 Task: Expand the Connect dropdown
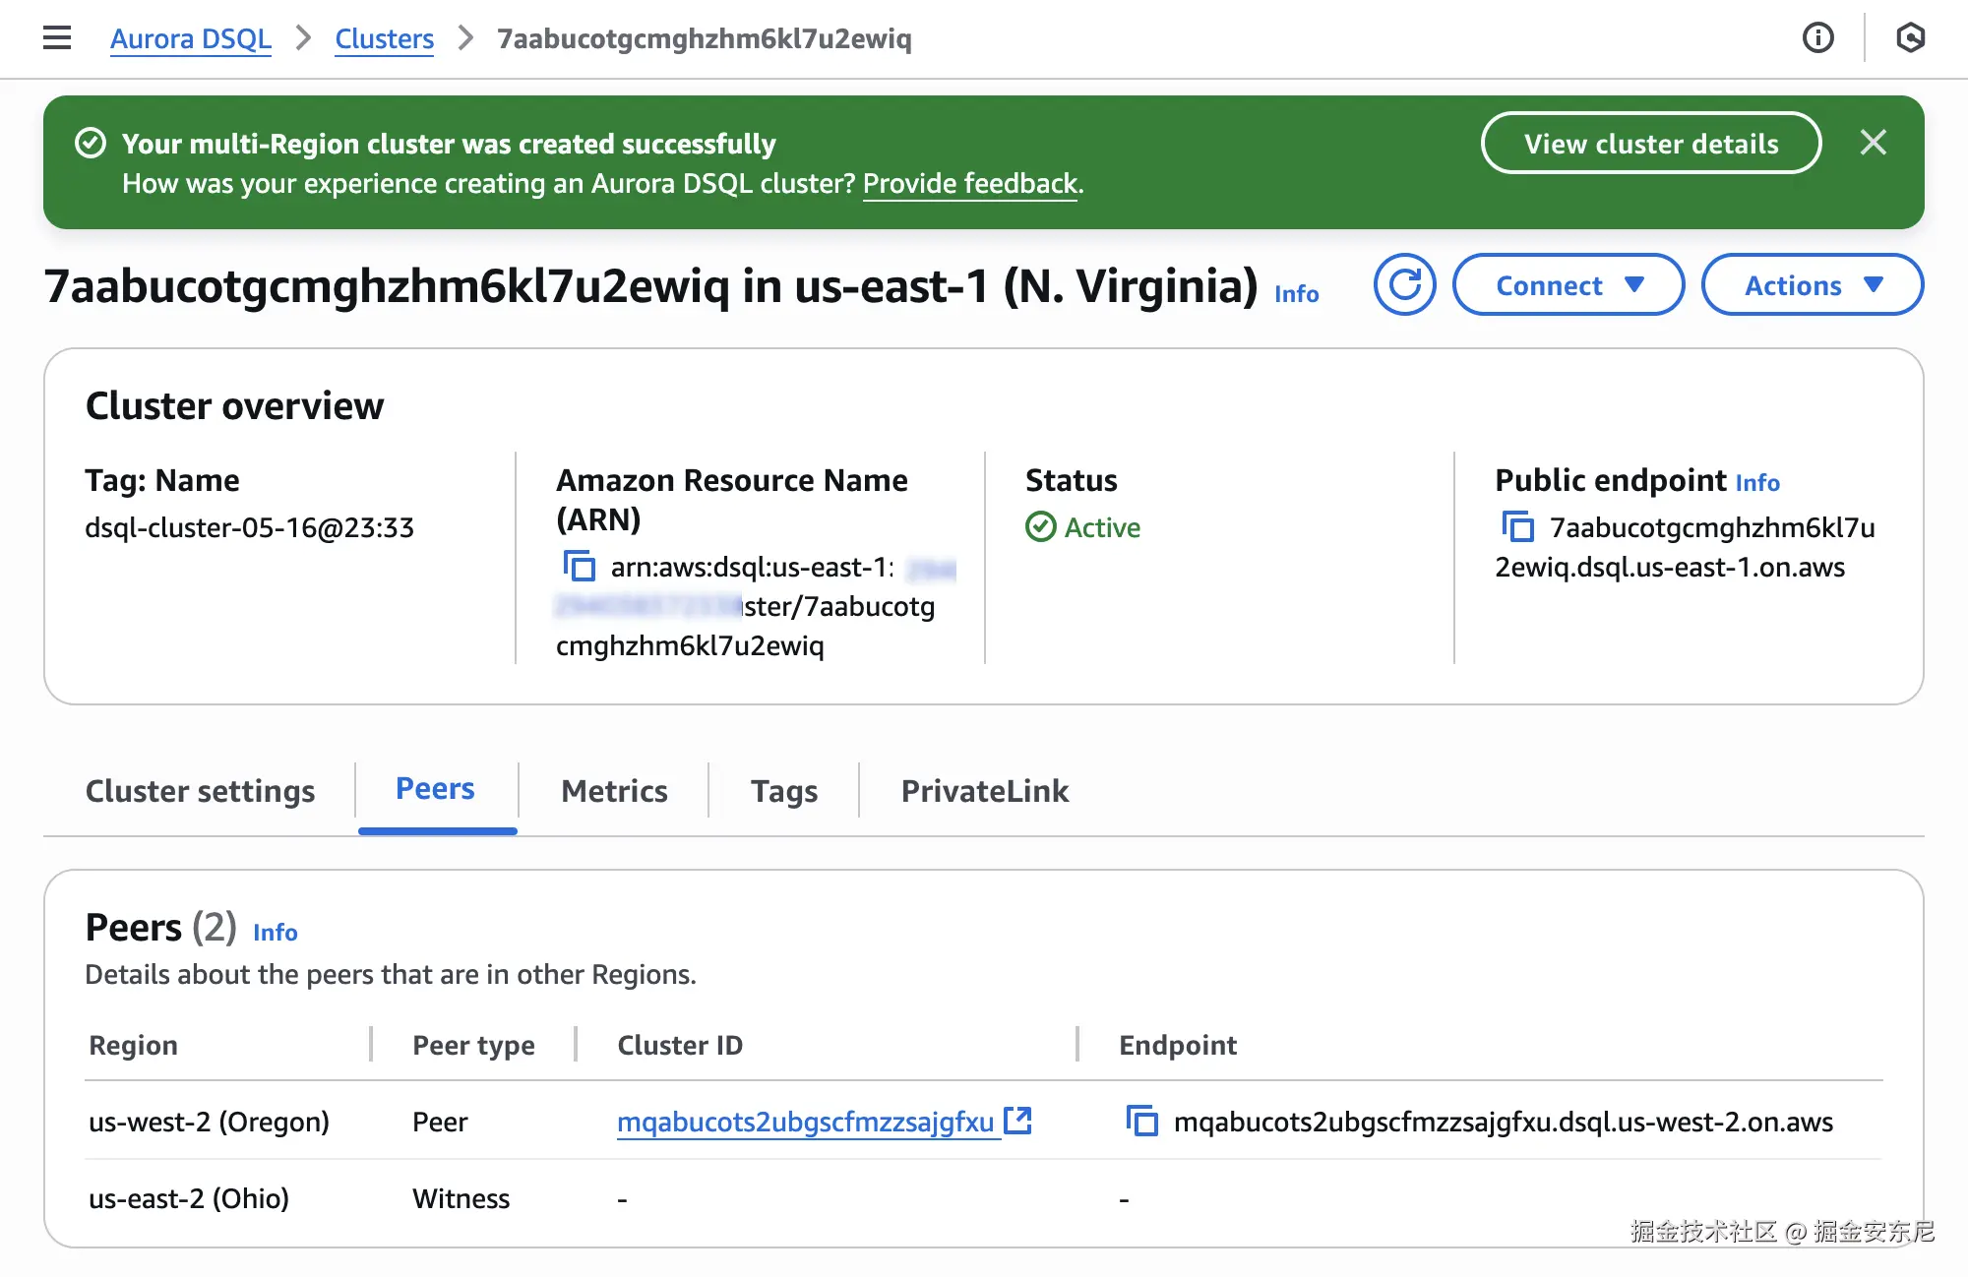(1568, 285)
